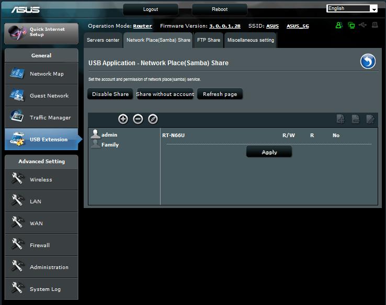386x305 pixels.
Task: Click the ASUS SSID link
Action: point(273,26)
